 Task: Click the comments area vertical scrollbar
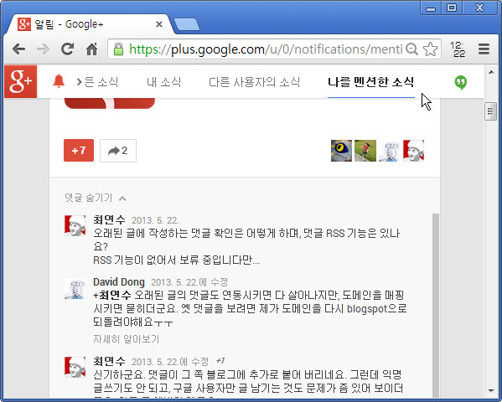(436, 304)
